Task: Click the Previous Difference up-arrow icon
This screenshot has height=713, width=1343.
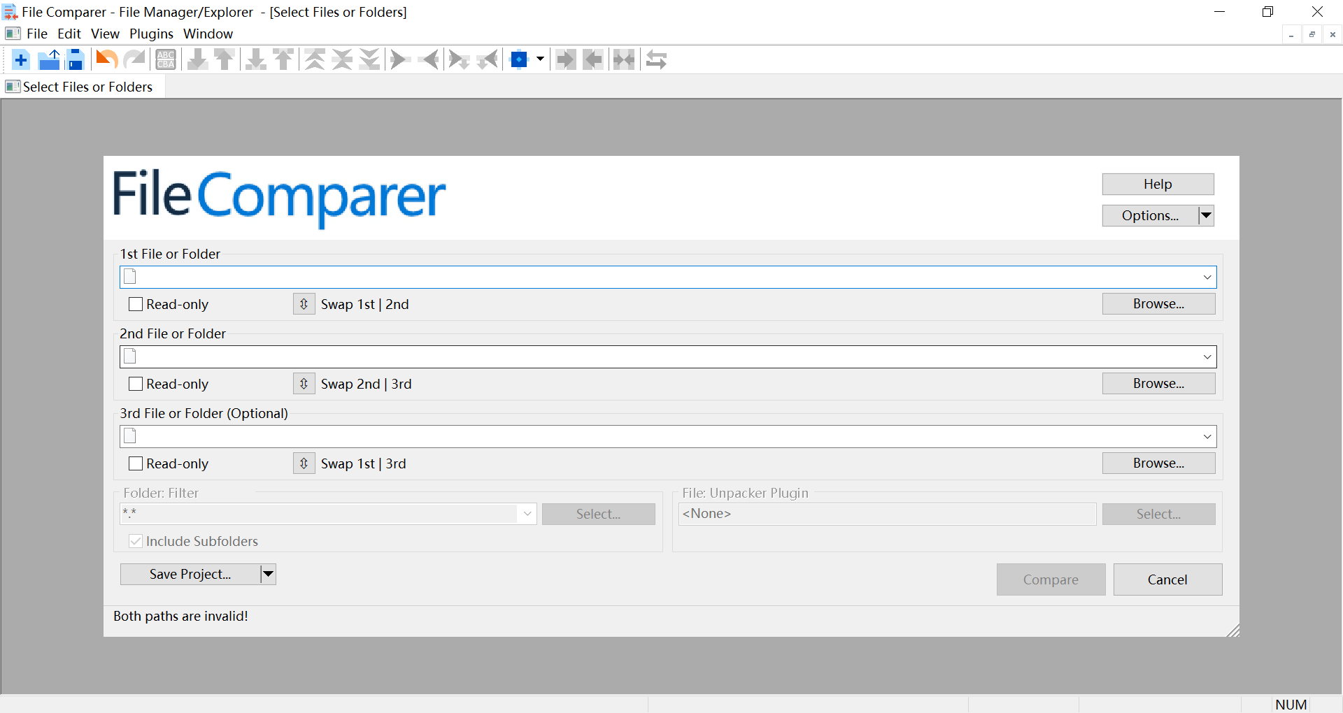Action: [x=225, y=60]
